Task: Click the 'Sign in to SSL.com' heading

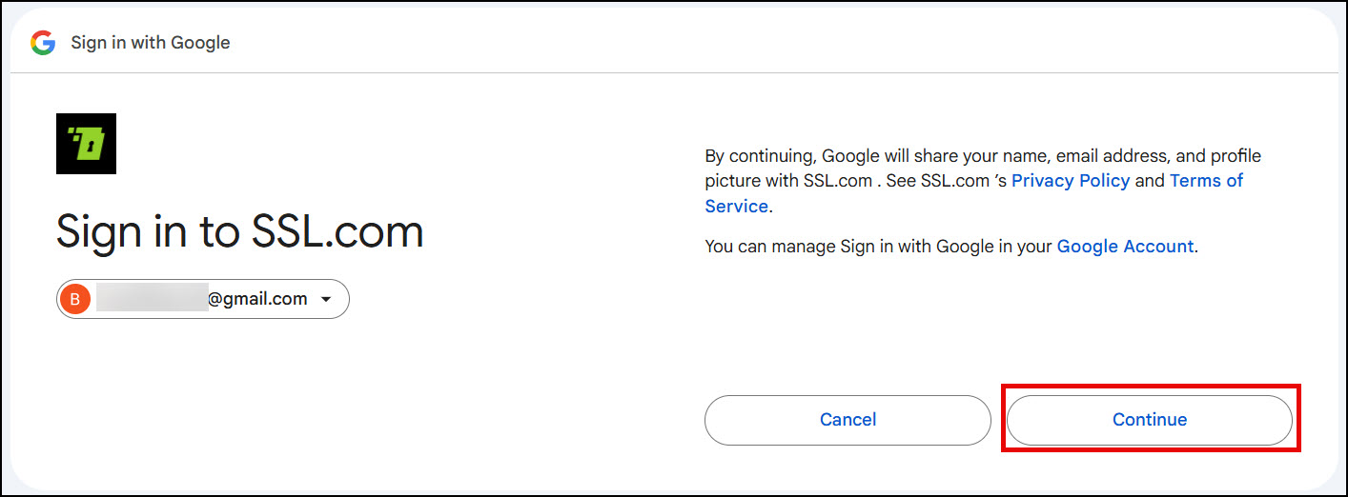Action: tap(240, 231)
